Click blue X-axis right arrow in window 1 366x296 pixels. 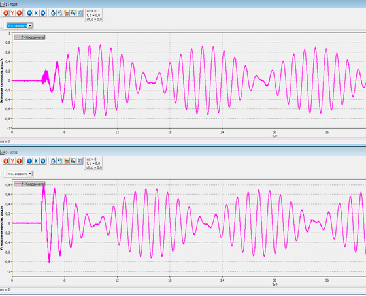[x=42, y=13]
